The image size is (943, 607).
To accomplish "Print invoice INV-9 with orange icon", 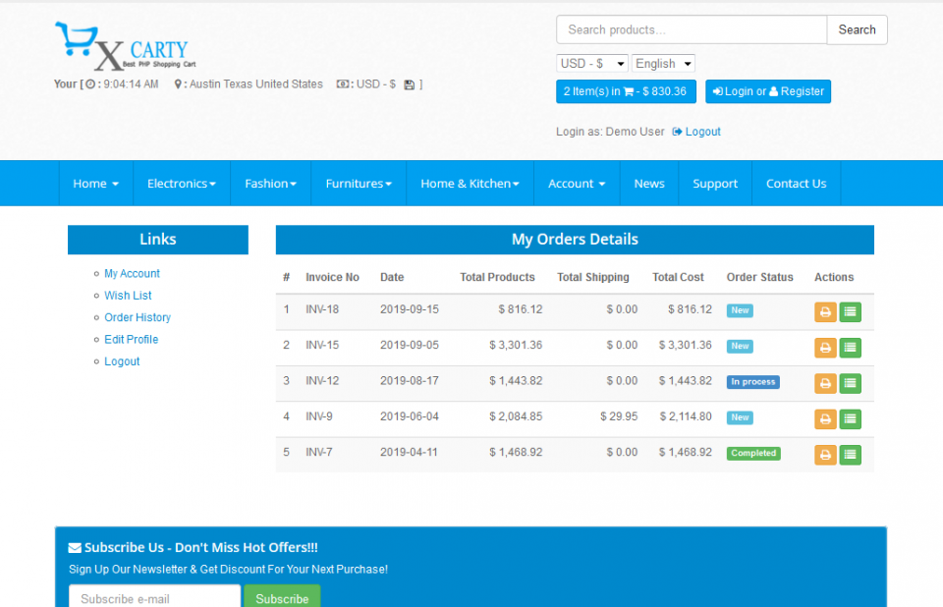I will click(825, 418).
